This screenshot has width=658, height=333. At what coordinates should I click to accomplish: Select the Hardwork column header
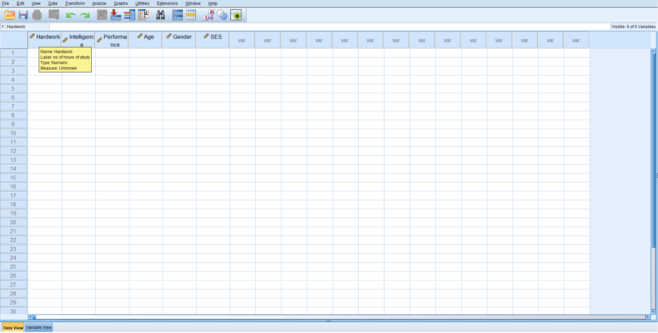click(45, 40)
